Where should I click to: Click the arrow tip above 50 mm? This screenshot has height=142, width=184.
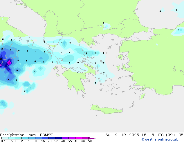[x=92, y=138]
